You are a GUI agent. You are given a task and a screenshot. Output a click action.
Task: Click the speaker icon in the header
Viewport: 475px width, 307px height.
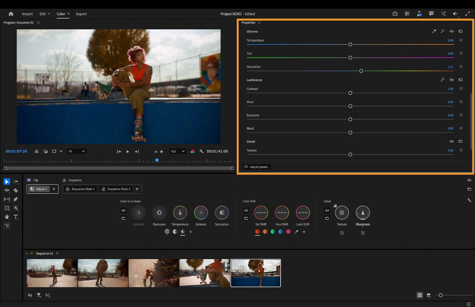[454, 13]
